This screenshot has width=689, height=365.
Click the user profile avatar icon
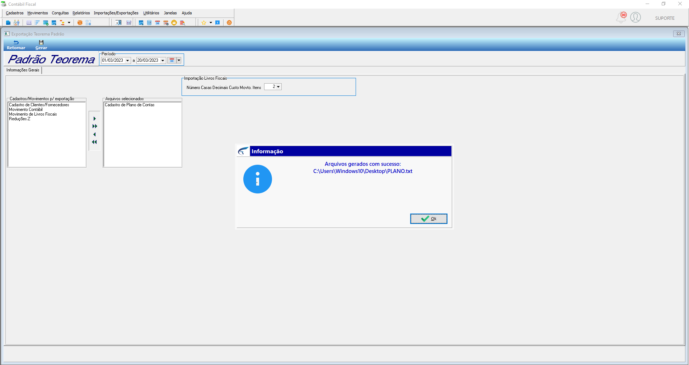tap(636, 17)
